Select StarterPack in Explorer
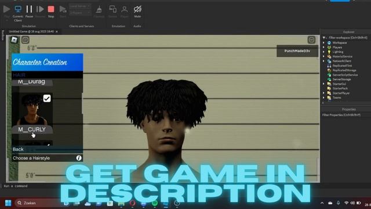 tap(340, 88)
